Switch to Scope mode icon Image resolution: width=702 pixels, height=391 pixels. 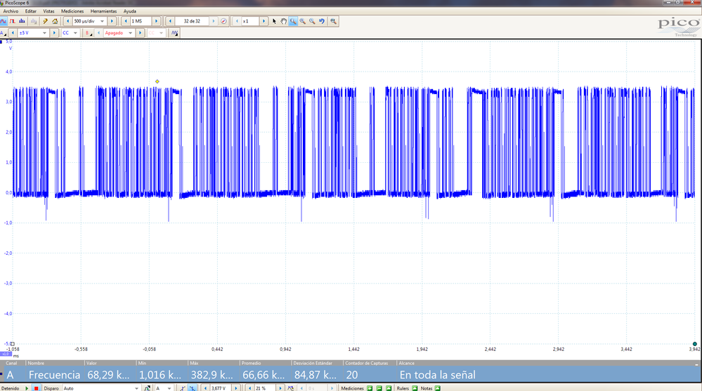pos(3,21)
